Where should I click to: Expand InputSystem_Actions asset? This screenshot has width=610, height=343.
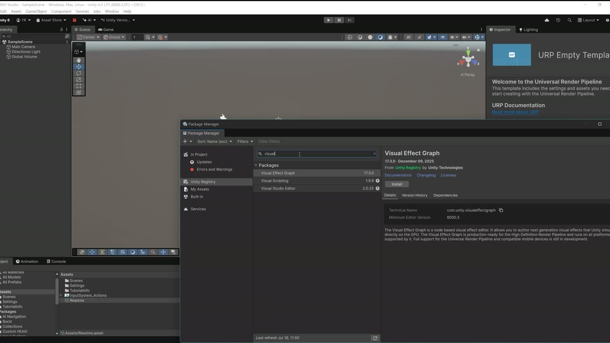[62, 295]
